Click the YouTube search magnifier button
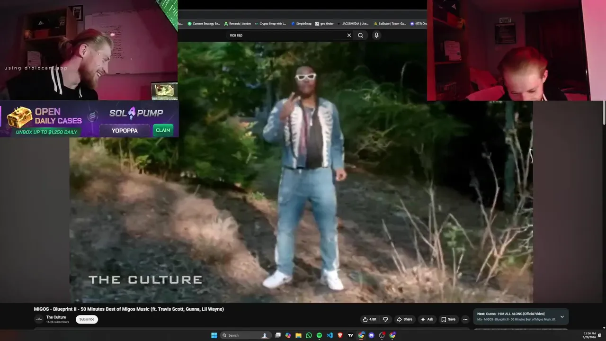Screen dimensions: 606x341 [360, 35]
